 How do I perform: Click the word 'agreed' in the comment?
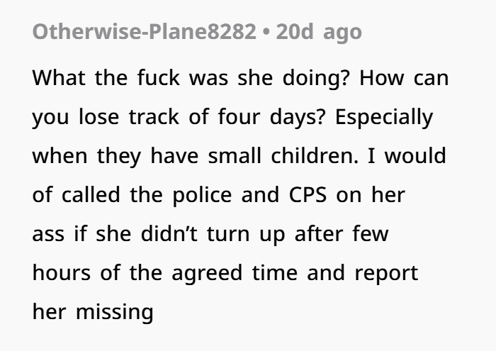[207, 274]
